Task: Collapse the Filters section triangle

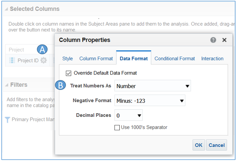Action: (x=6, y=85)
